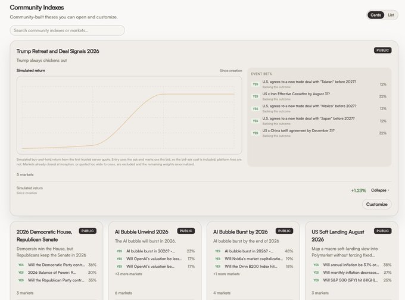Screen dimensions: 405x300
Task: Open the Trump Retreat and Deal Signals 2026 title
Action: pos(58,51)
